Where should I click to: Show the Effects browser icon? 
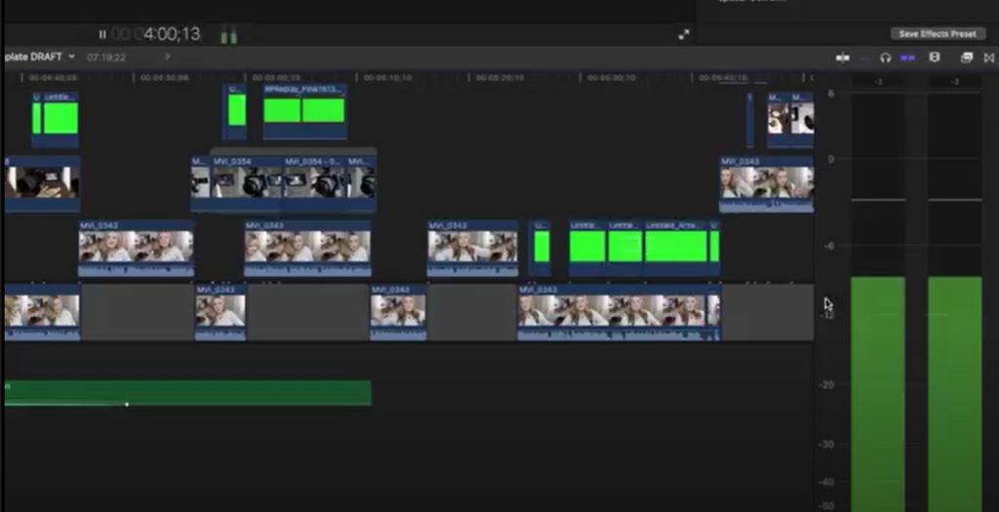click(967, 58)
